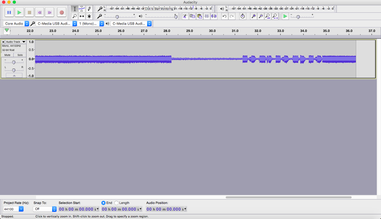This screenshot has width=381, height=219.
Task: Click the Zoom In magnifier icon
Action: pos(253,16)
